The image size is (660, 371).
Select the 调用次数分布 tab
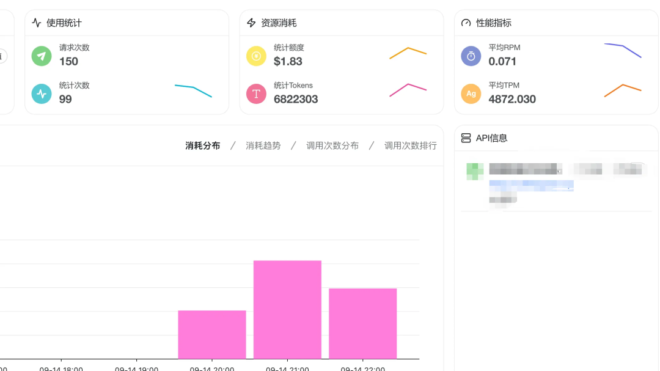[x=332, y=146]
